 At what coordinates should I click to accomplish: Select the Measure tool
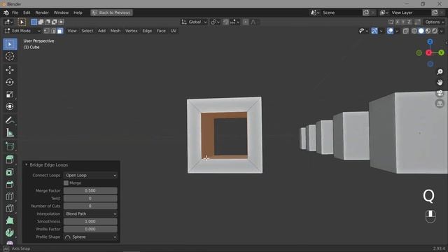[x=10, y=132]
